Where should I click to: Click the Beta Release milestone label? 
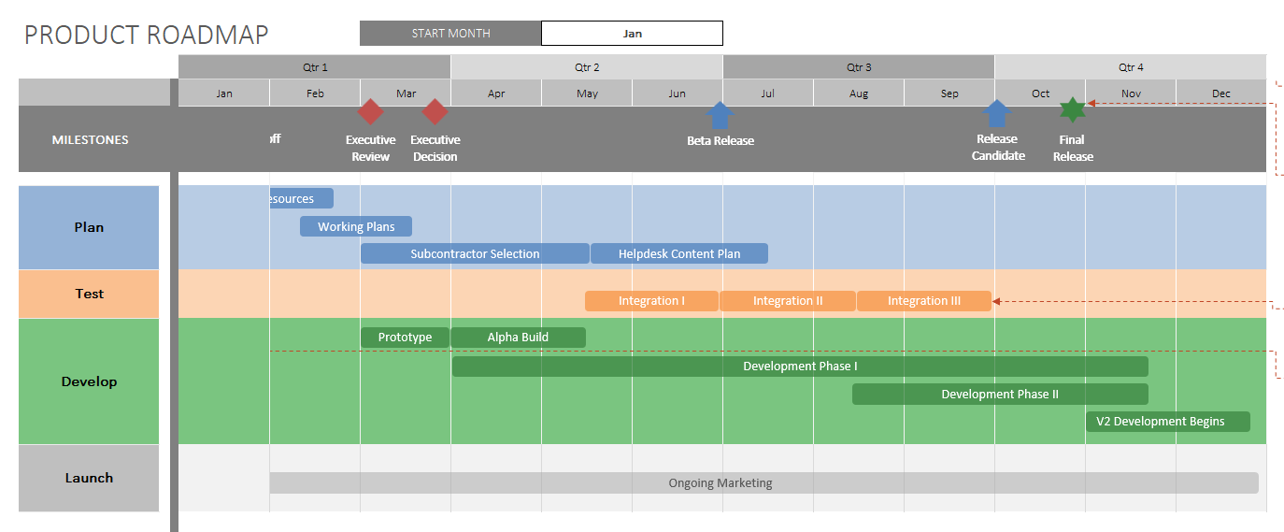coord(720,141)
